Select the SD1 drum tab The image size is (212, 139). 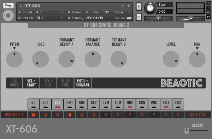[x=46, y=104]
